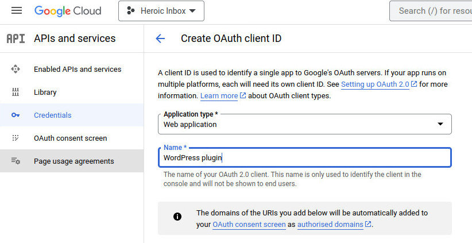472x243 pixels.
Task: Follow the Learn more link
Action: (219, 96)
